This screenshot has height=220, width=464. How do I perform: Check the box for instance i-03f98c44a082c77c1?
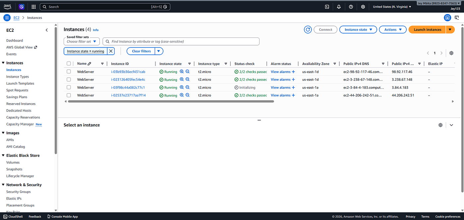click(69, 87)
